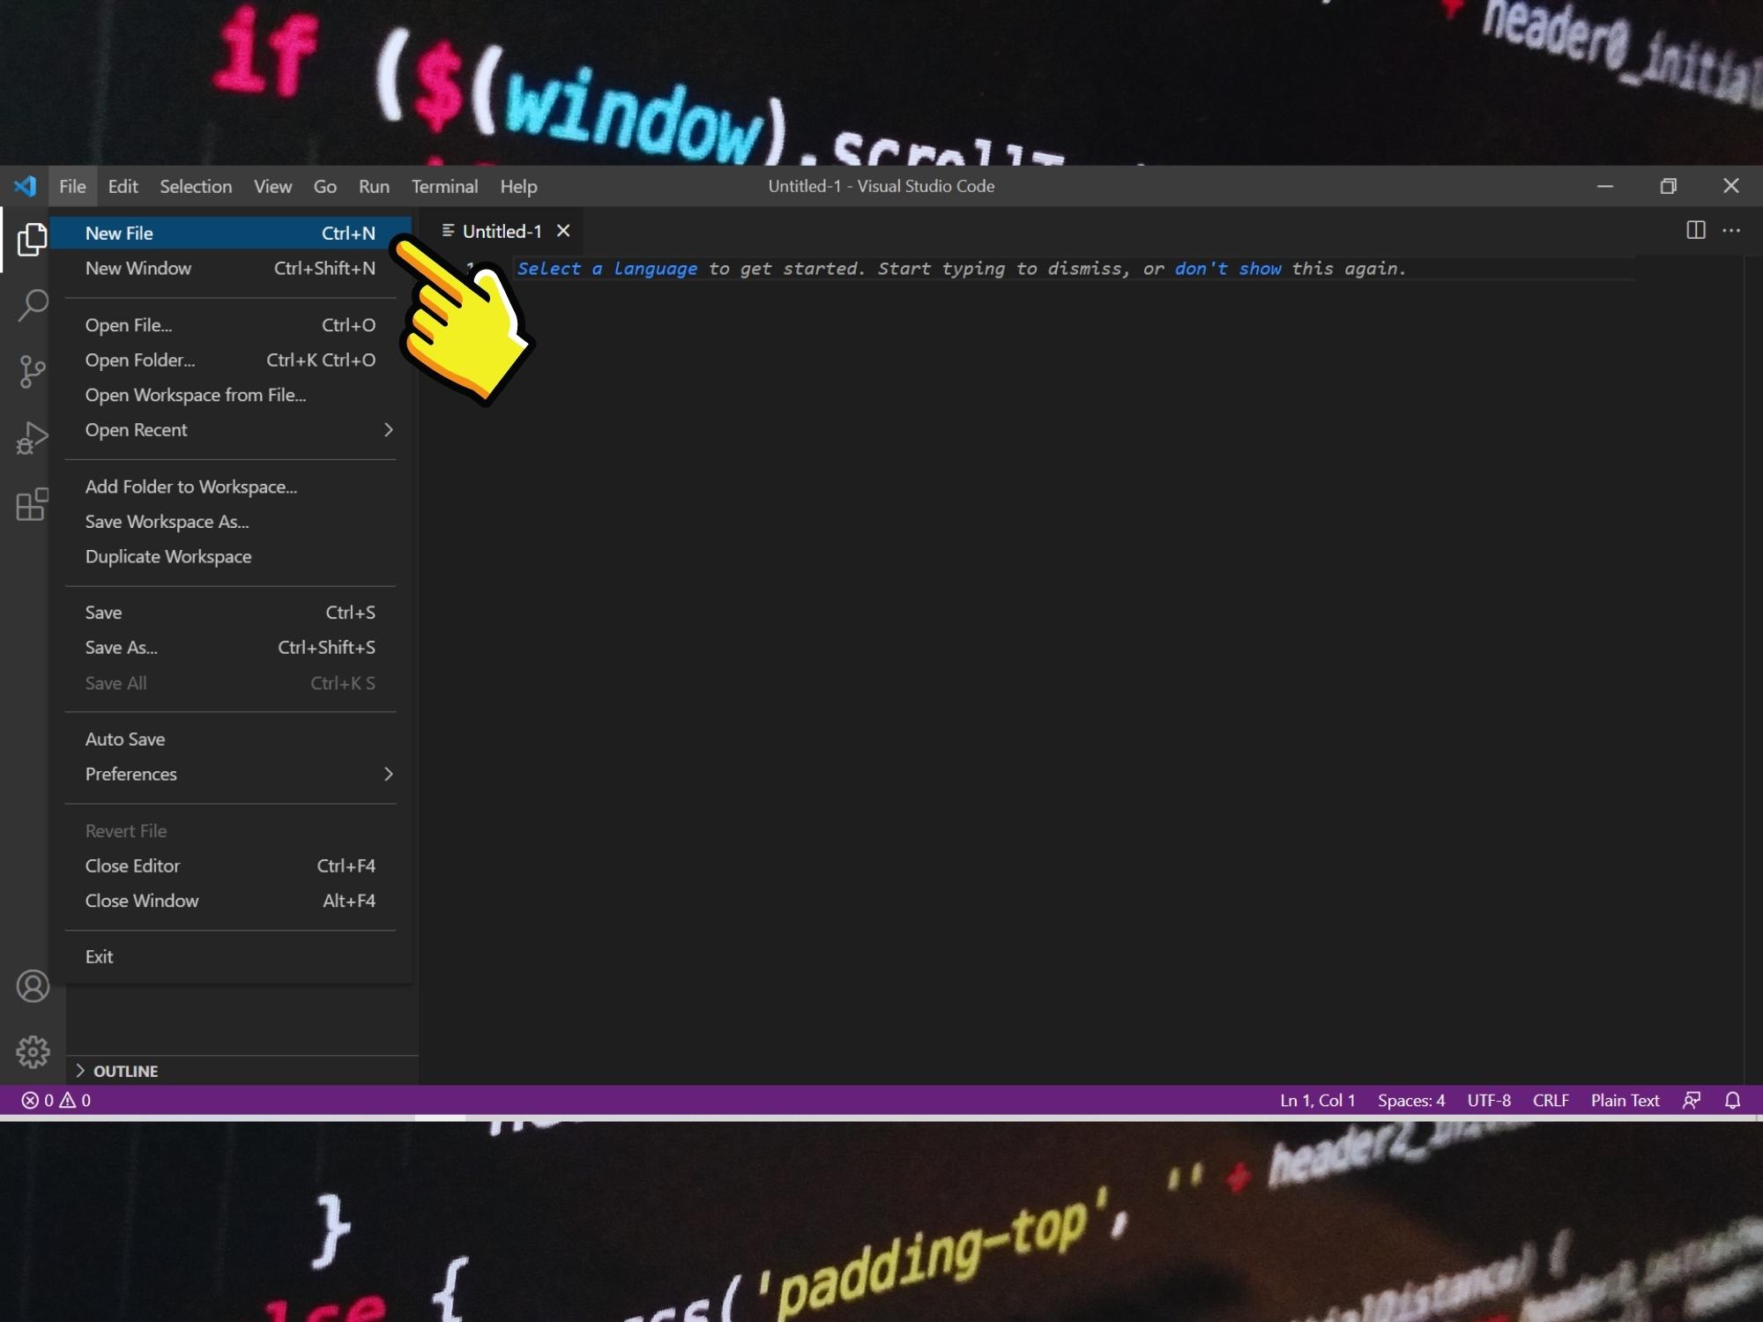
Task: Open the Help menu
Action: (x=518, y=186)
